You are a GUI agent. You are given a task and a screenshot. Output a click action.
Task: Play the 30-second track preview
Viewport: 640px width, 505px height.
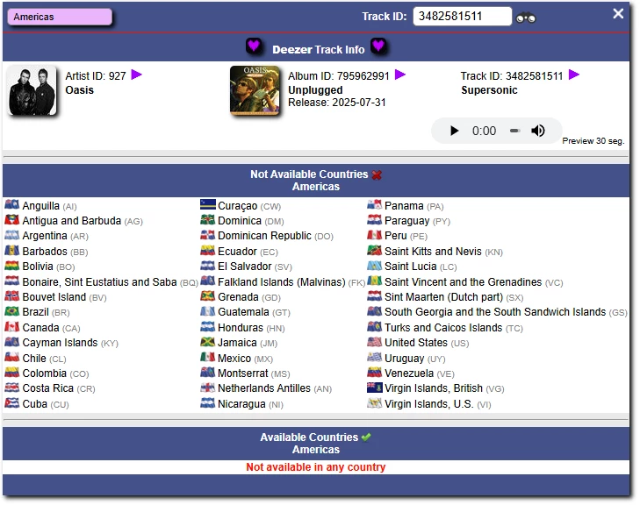point(454,131)
